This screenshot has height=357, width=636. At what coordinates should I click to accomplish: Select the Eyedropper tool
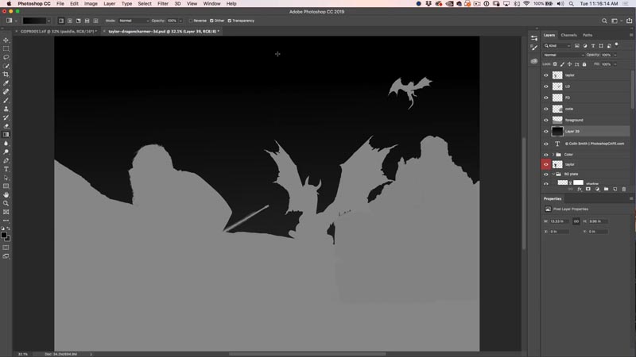click(6, 83)
